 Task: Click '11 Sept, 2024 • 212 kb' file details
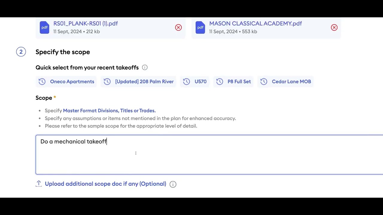click(77, 32)
